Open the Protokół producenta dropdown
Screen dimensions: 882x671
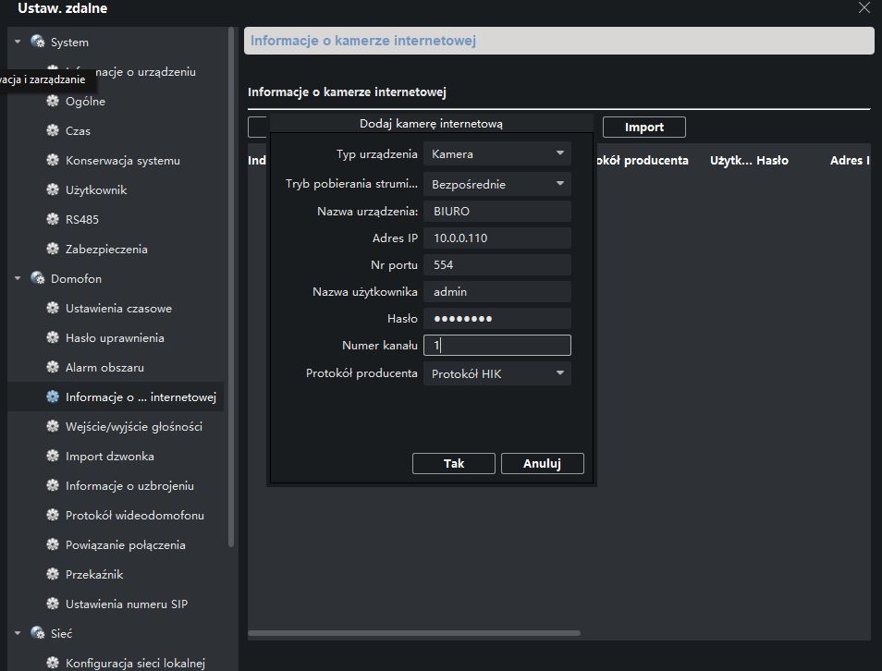coord(496,374)
